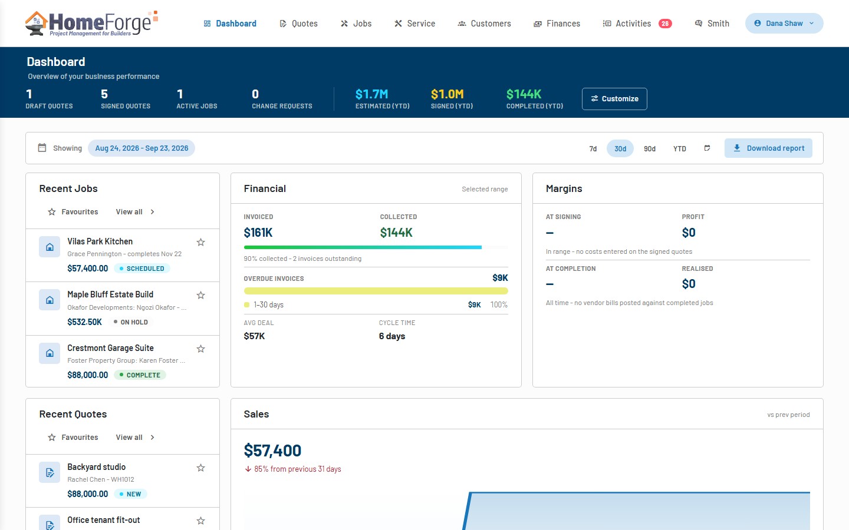Open the Aug 24 - Sep 23 date range picker
849x530 pixels.
[x=141, y=148]
